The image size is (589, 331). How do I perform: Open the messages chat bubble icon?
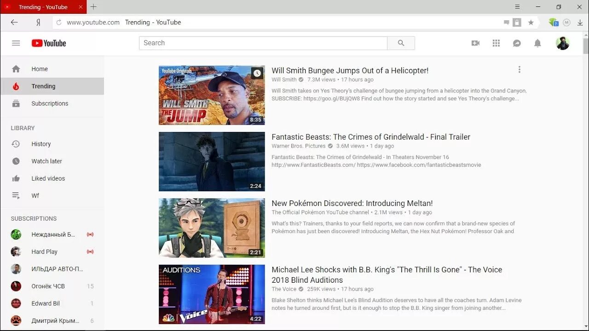(517, 43)
